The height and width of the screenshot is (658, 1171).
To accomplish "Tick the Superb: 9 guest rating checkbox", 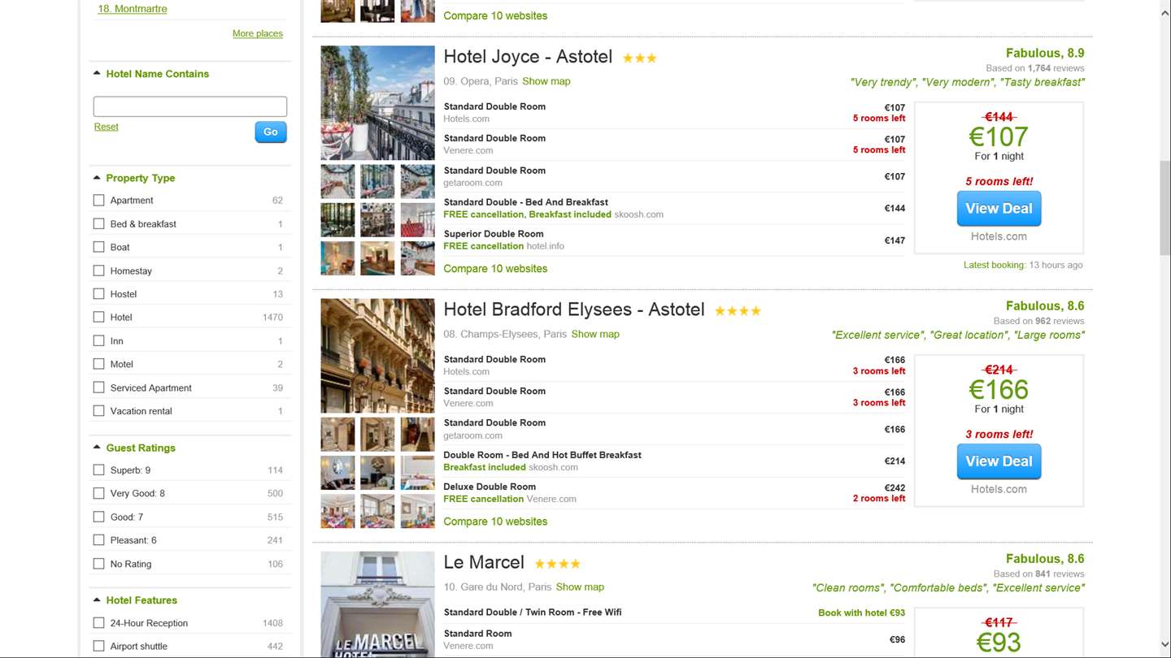I will point(99,470).
